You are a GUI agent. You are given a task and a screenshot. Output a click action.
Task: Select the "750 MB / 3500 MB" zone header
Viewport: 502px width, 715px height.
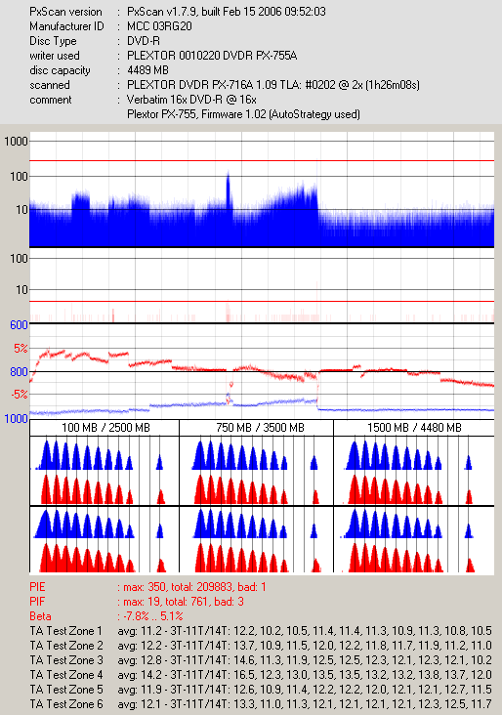coord(260,428)
